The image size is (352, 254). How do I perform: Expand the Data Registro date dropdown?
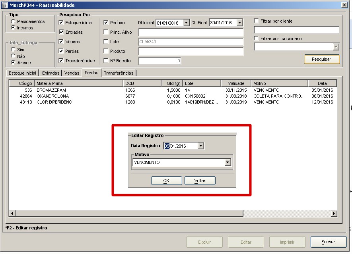[200, 146]
